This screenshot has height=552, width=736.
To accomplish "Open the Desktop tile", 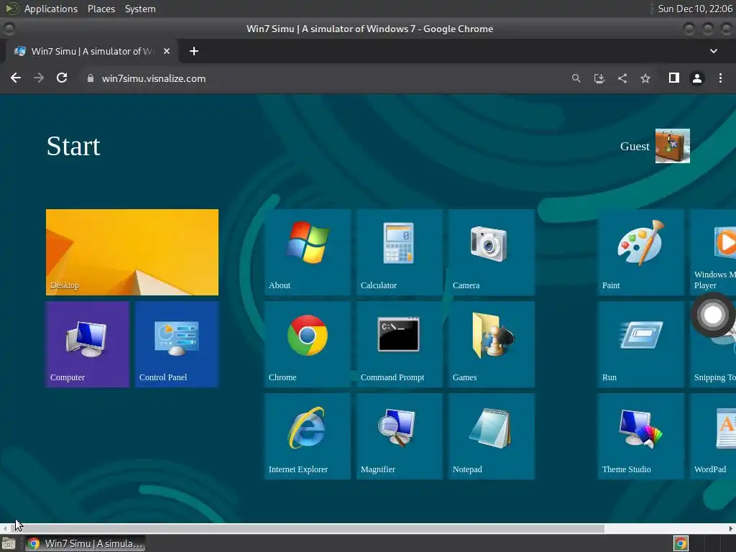I will click(x=132, y=252).
